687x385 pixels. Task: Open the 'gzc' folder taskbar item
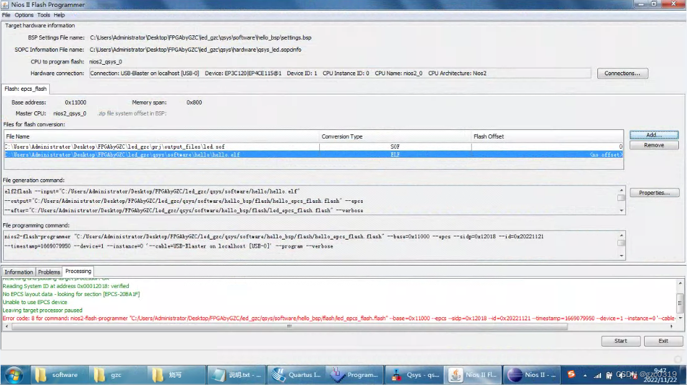pyautogui.click(x=118, y=375)
